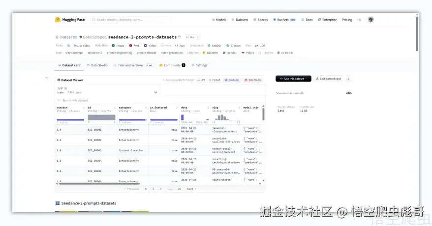432x226 pixels.
Task: Select the json format tag
Action: pyautogui.click(x=180, y=46)
